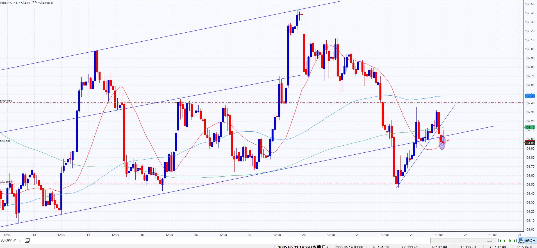Screen dimensions: 537x248
Task: Step back one bar with left arrow
Action: [505, 241]
